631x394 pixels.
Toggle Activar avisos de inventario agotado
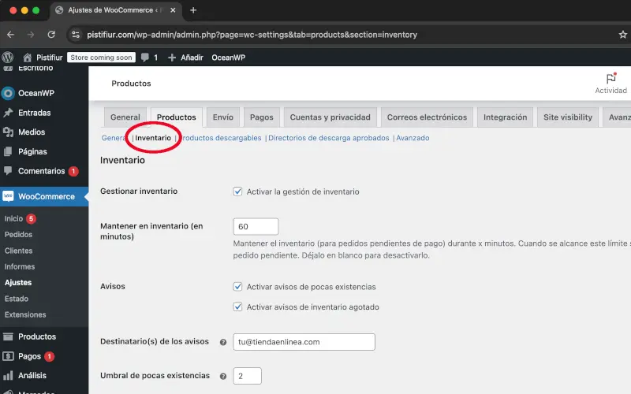point(237,307)
